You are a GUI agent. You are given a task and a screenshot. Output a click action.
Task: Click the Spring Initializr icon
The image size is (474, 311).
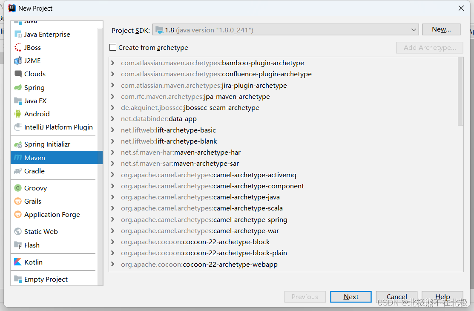(18, 144)
